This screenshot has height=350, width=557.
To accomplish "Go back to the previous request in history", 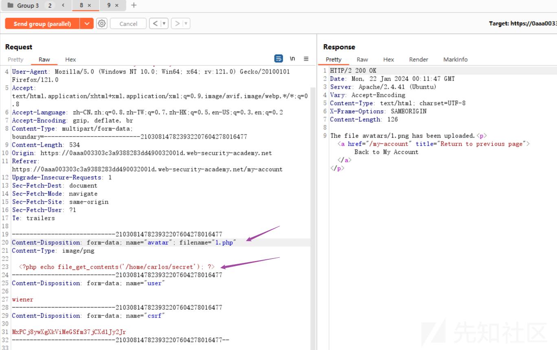I will point(155,24).
